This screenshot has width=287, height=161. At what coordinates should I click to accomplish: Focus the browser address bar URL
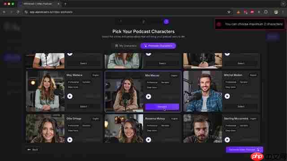tap(51, 12)
